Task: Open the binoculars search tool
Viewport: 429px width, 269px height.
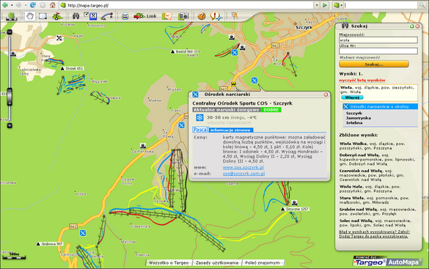Action: pos(76,16)
